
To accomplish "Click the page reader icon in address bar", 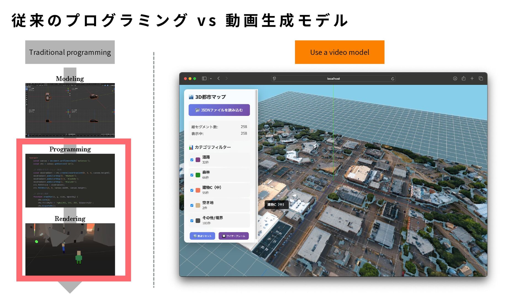I will (x=274, y=79).
